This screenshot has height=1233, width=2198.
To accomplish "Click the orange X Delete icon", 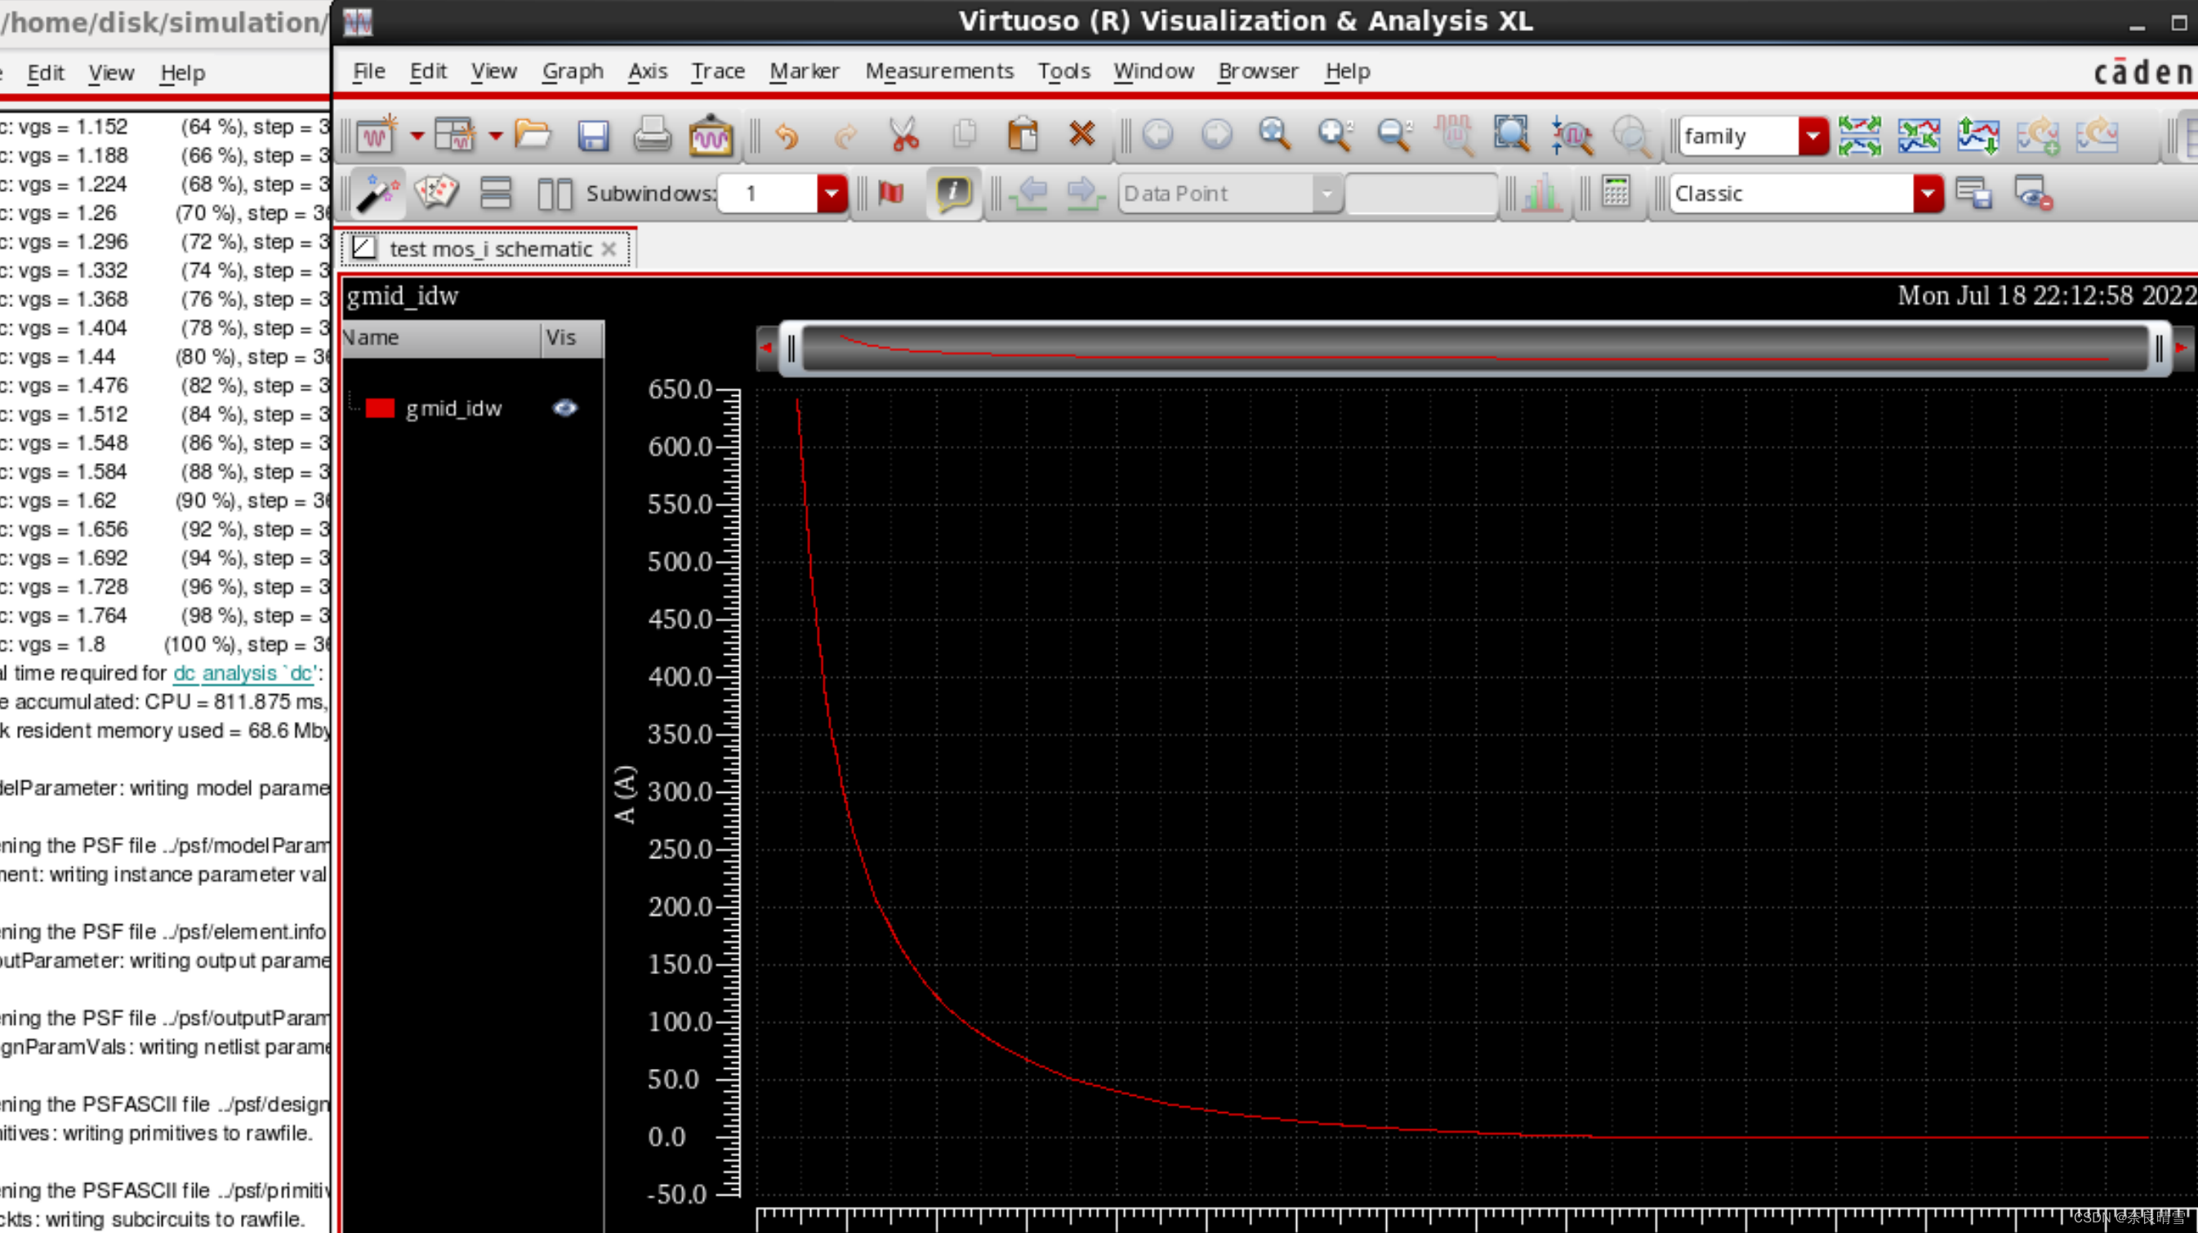I will click(x=1081, y=134).
